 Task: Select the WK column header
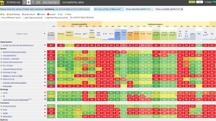pyautogui.click(x=199, y=34)
